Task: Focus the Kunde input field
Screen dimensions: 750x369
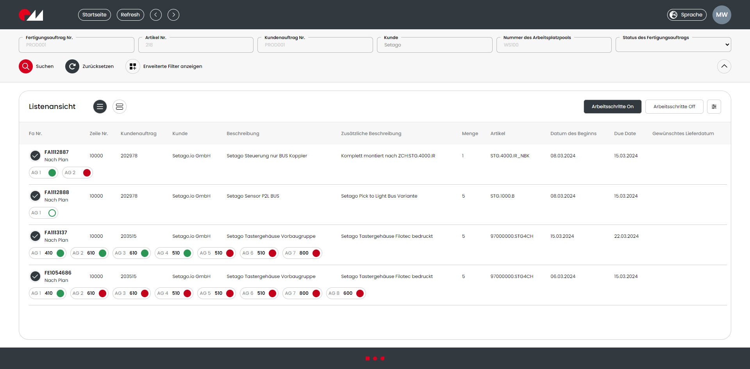Action: (434, 45)
